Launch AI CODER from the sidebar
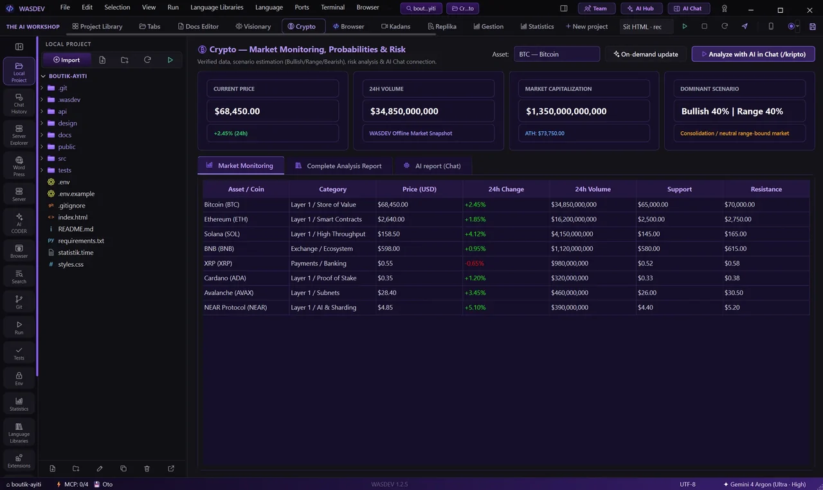This screenshot has height=490, width=823. tap(19, 223)
